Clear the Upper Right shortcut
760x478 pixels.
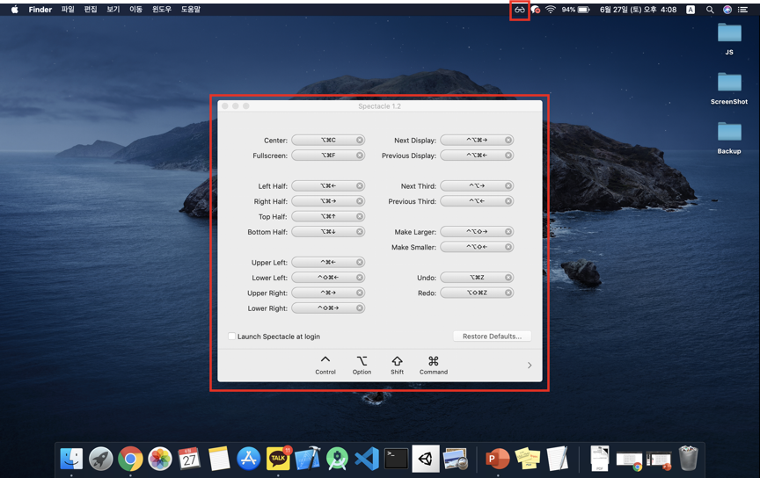pos(360,293)
